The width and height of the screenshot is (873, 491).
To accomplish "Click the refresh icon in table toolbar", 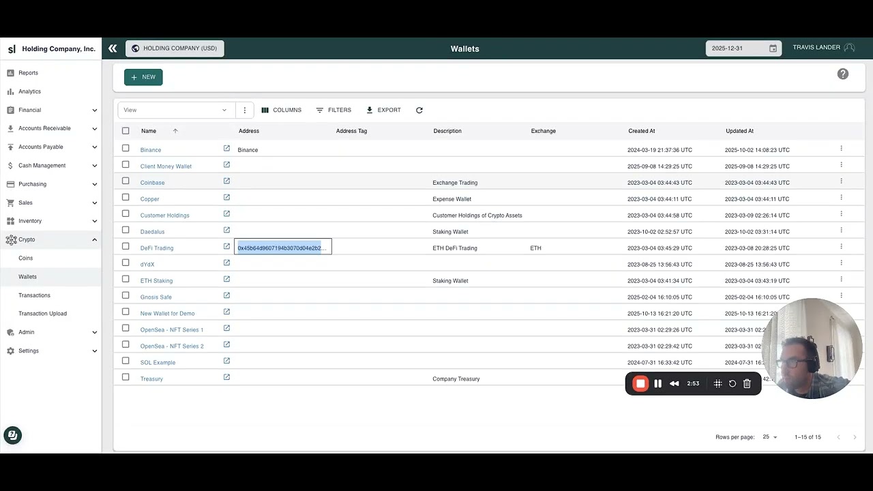I will click(x=419, y=110).
